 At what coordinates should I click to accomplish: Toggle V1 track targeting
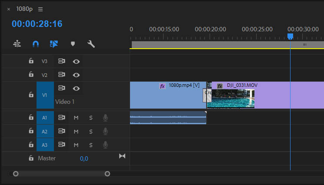(45, 95)
